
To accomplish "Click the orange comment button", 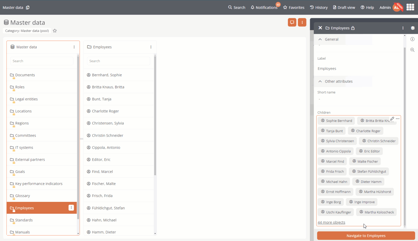I will 292,22.
